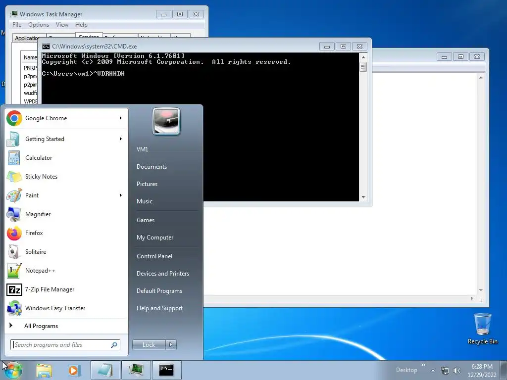The width and height of the screenshot is (507, 380).
Task: Open File menu in Task Manager
Action: click(17, 25)
